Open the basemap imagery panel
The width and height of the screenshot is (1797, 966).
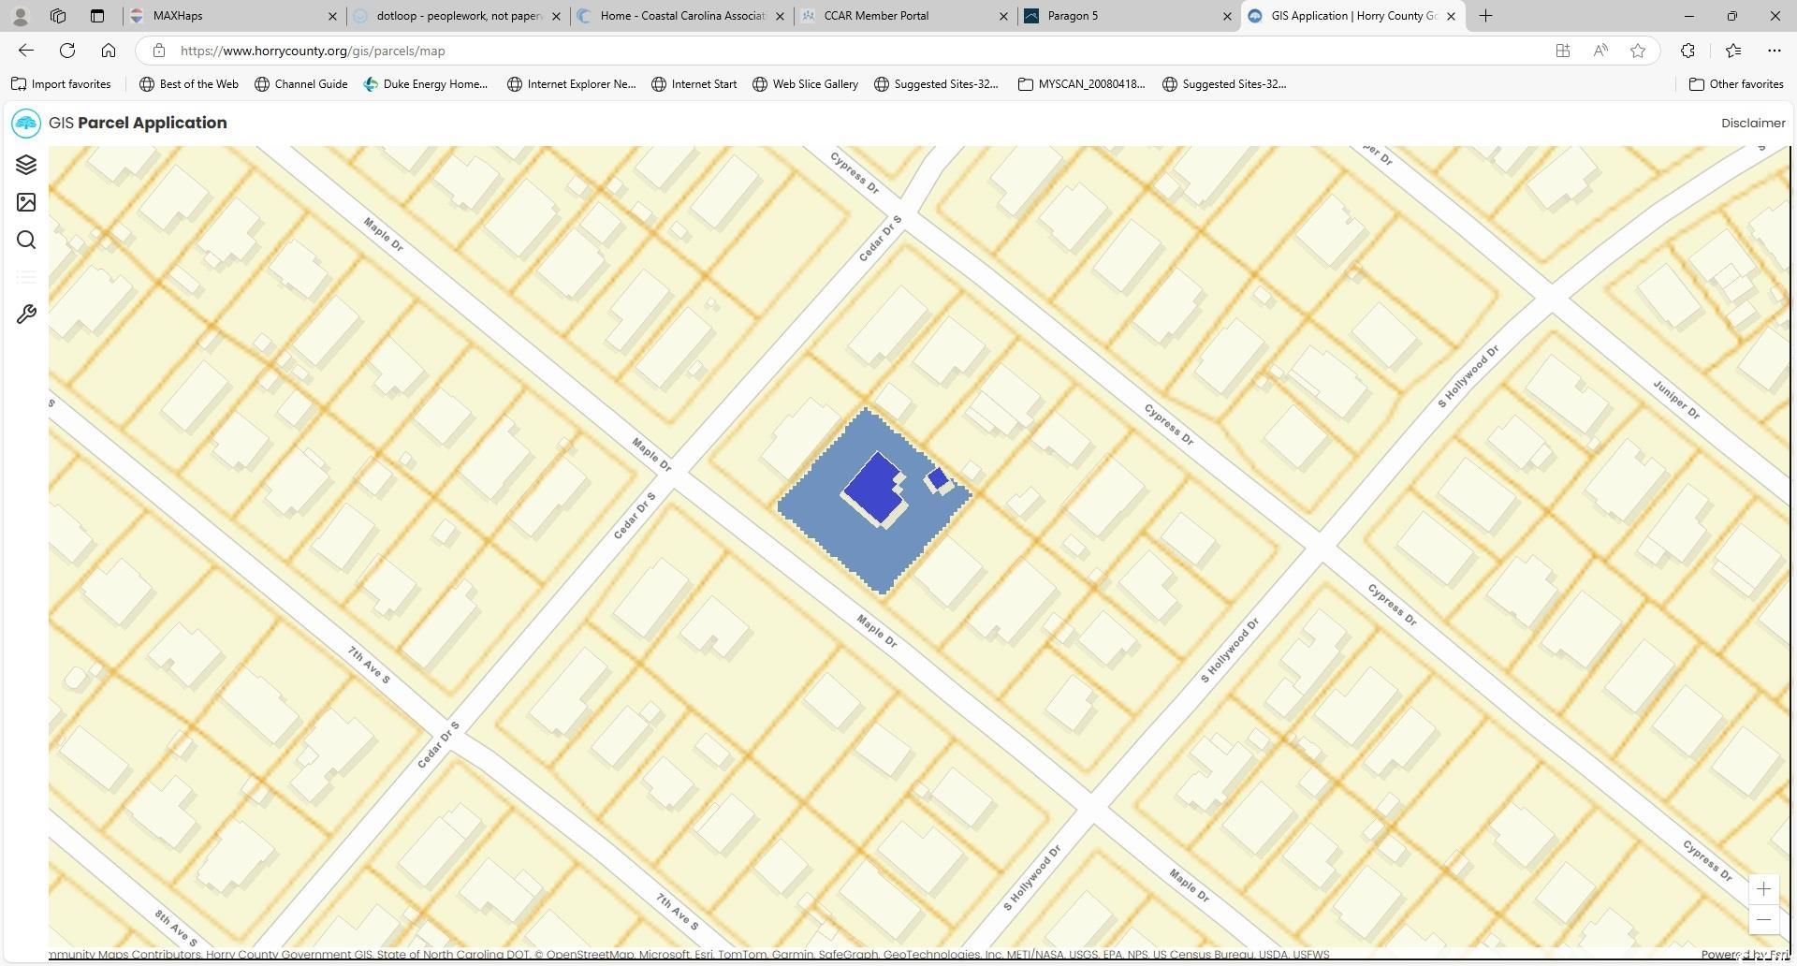tap(26, 202)
